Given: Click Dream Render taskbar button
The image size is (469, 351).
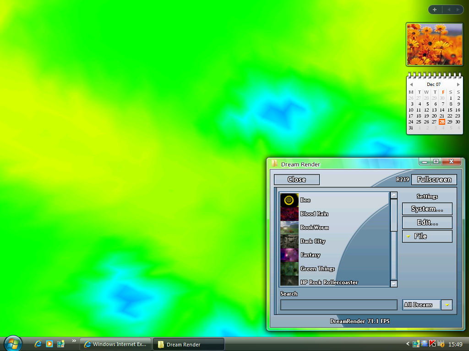Looking at the screenshot, I should coord(189,344).
